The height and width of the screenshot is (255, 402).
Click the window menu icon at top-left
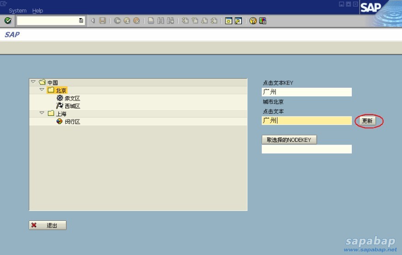pos(3,3)
